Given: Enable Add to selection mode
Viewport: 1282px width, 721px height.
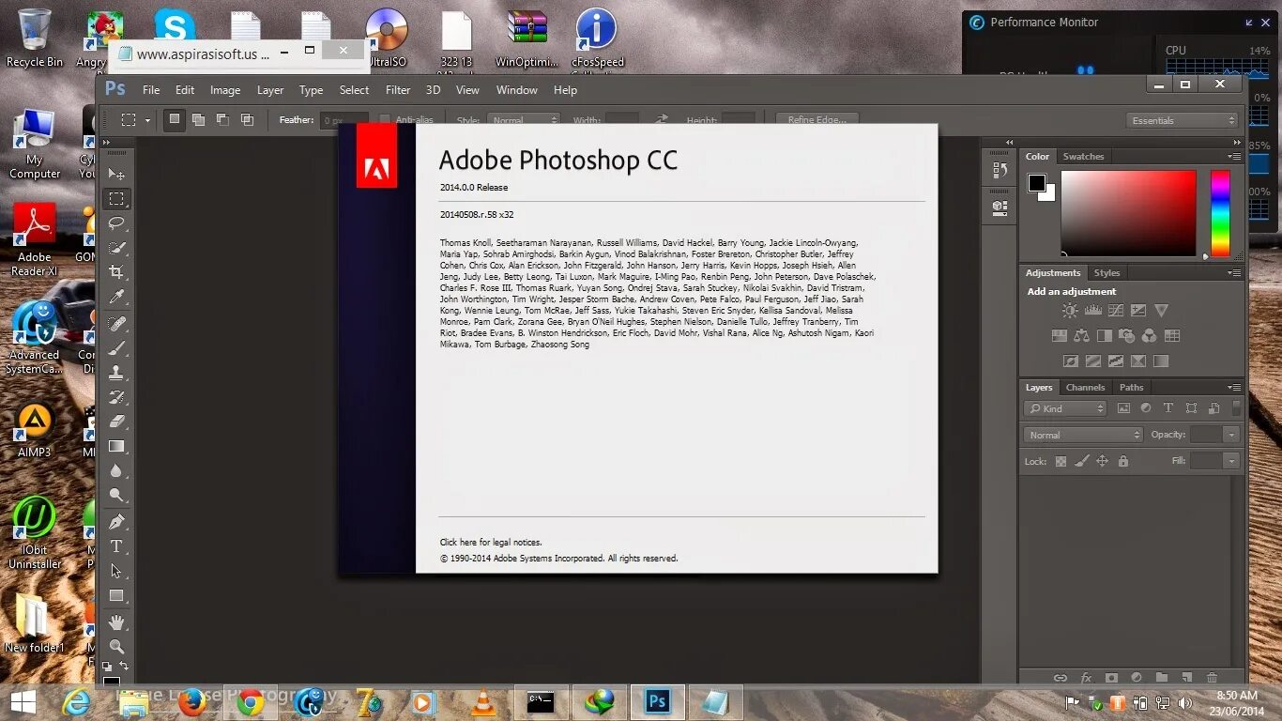Looking at the screenshot, I should pyautogui.click(x=198, y=119).
